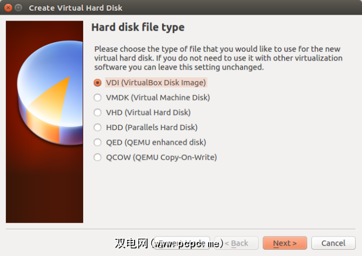The height and width of the screenshot is (256, 362).
Task: Select the VDI (VirtualBox Disk Image) radio button
Action: [x=97, y=83]
